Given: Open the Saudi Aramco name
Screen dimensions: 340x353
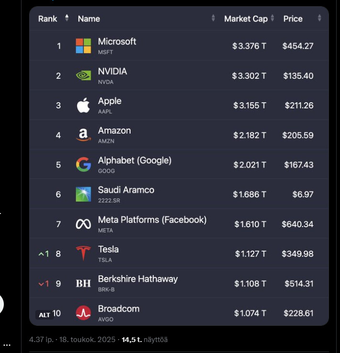Looking at the screenshot, I should [x=126, y=190].
